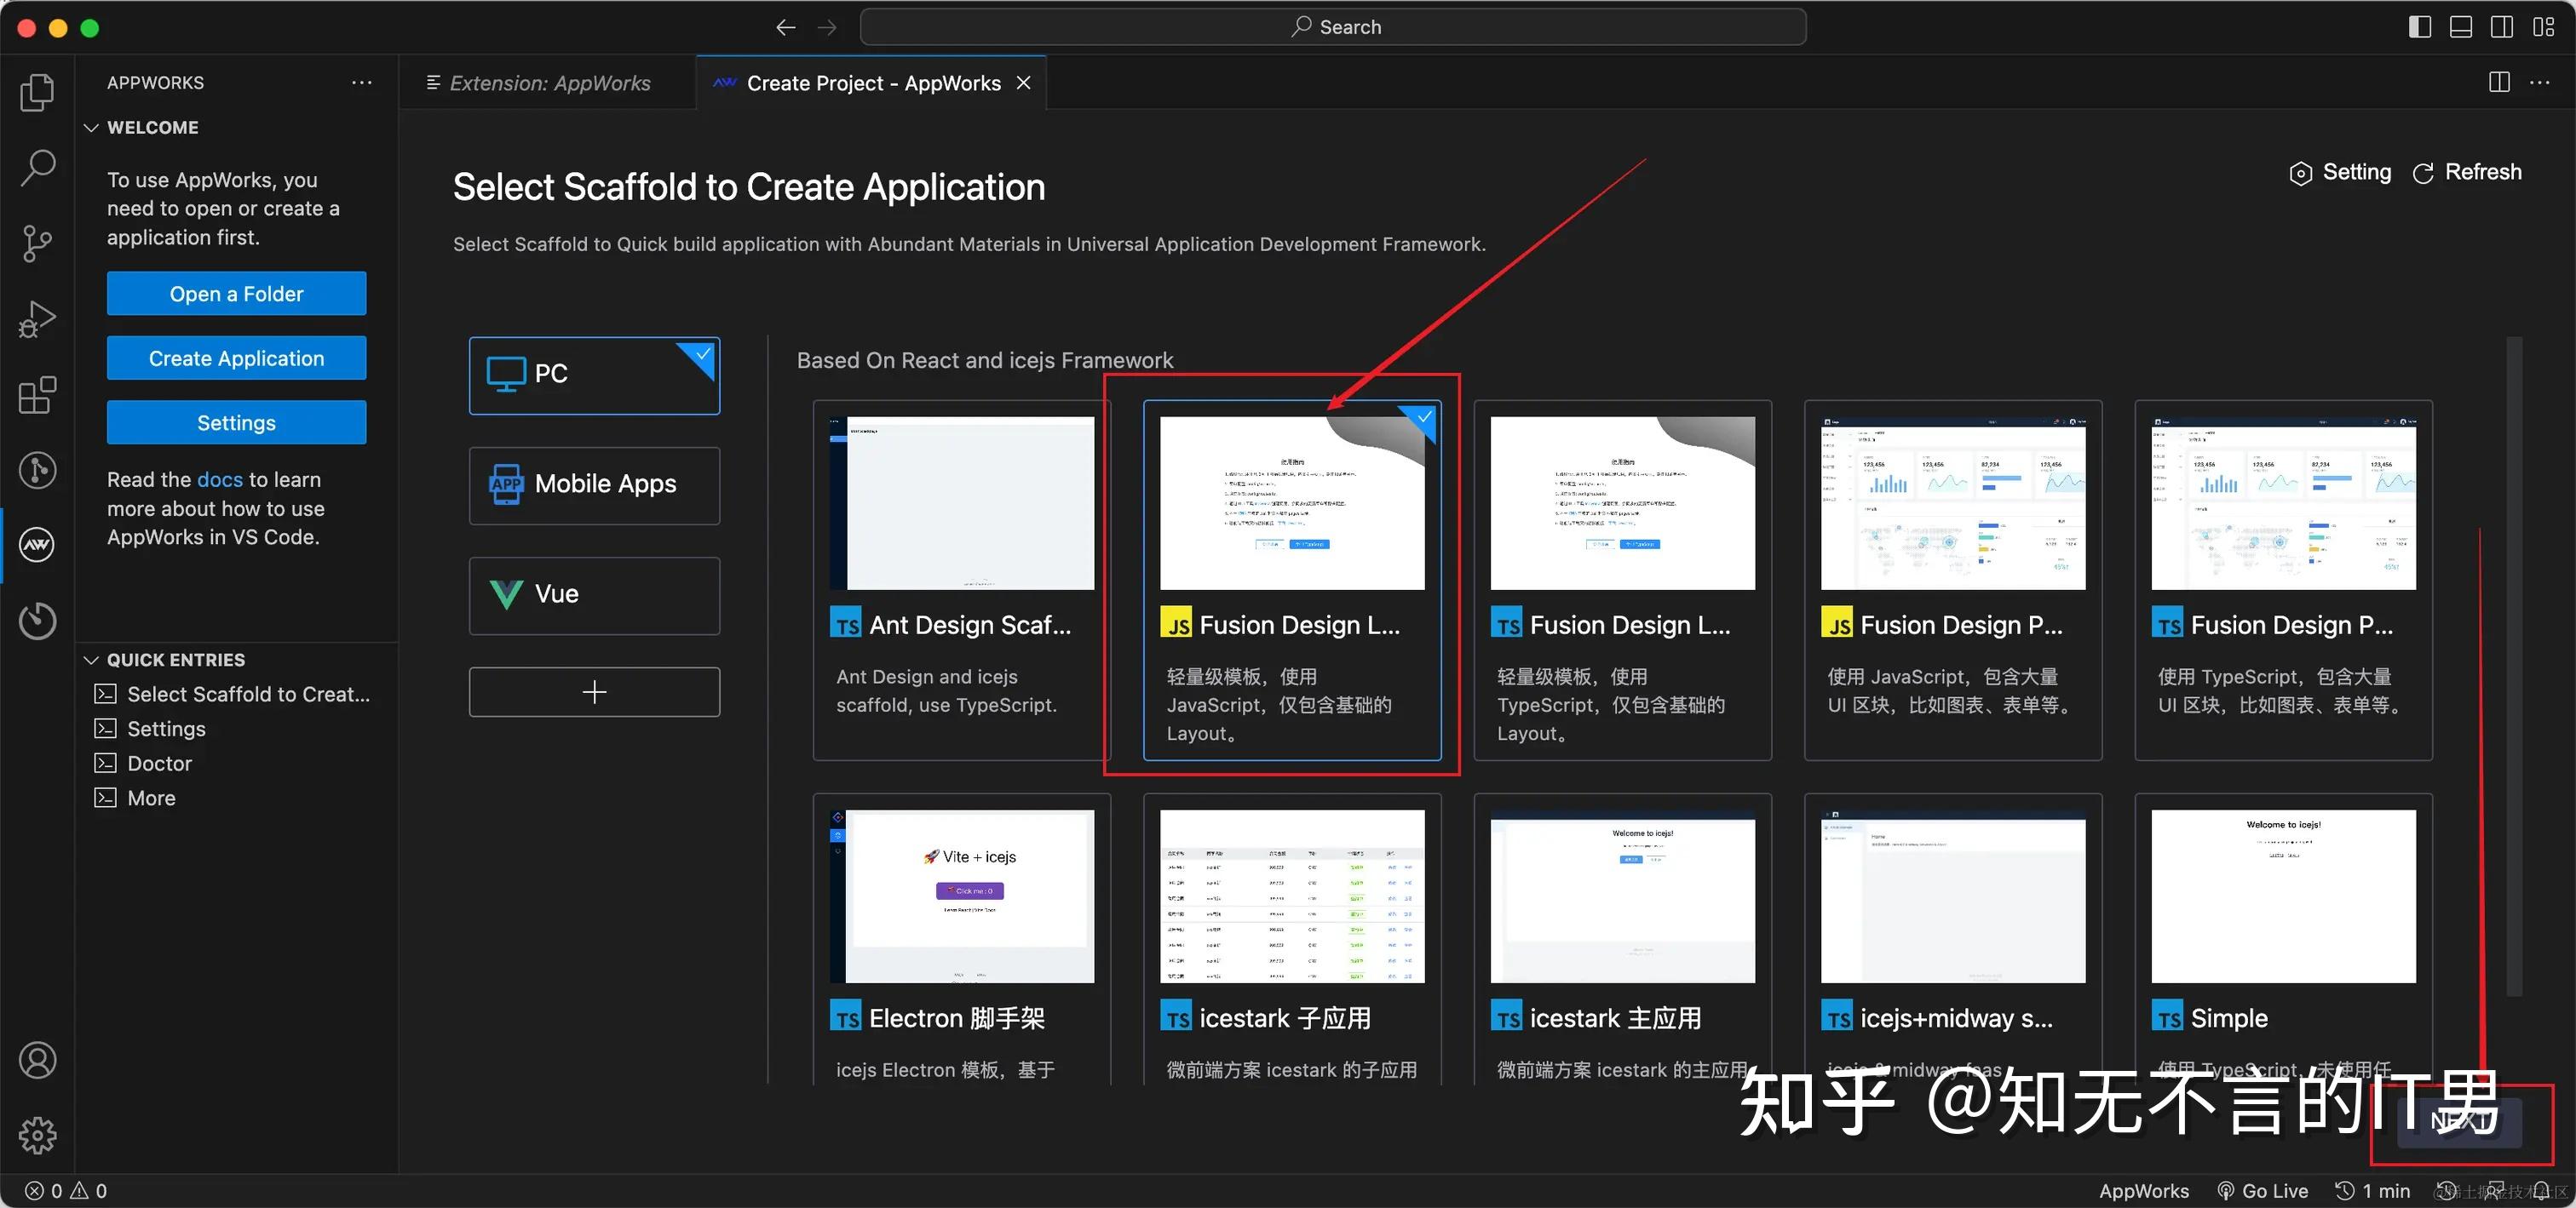Viewport: 2576px width, 1208px height.
Task: Split the editor to the right
Action: coord(2499,82)
